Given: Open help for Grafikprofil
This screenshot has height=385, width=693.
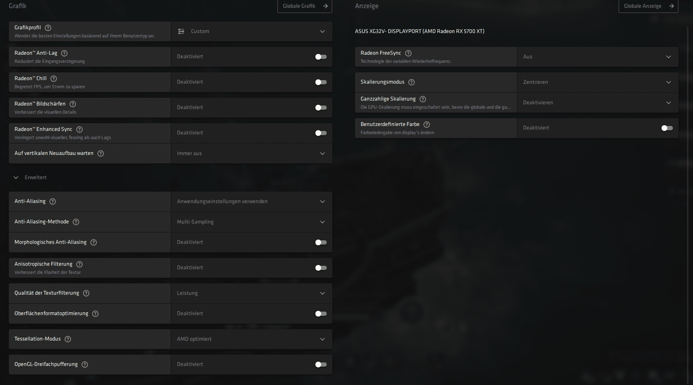Looking at the screenshot, I should click(48, 28).
